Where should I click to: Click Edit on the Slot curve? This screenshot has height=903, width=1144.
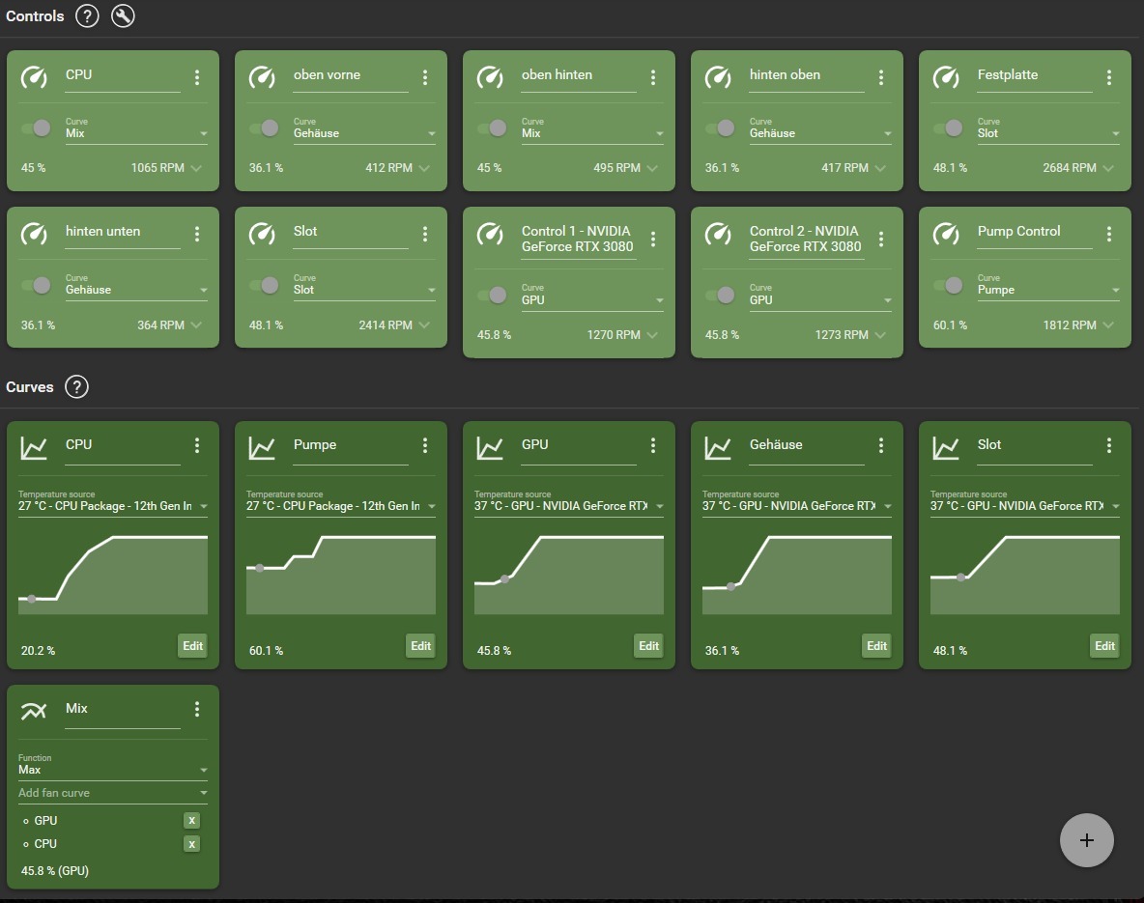click(x=1104, y=646)
